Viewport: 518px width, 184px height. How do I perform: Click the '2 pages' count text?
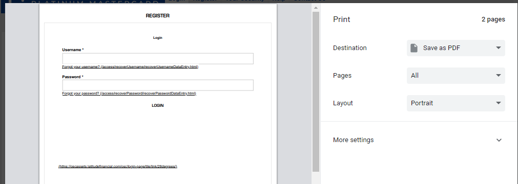(x=493, y=19)
